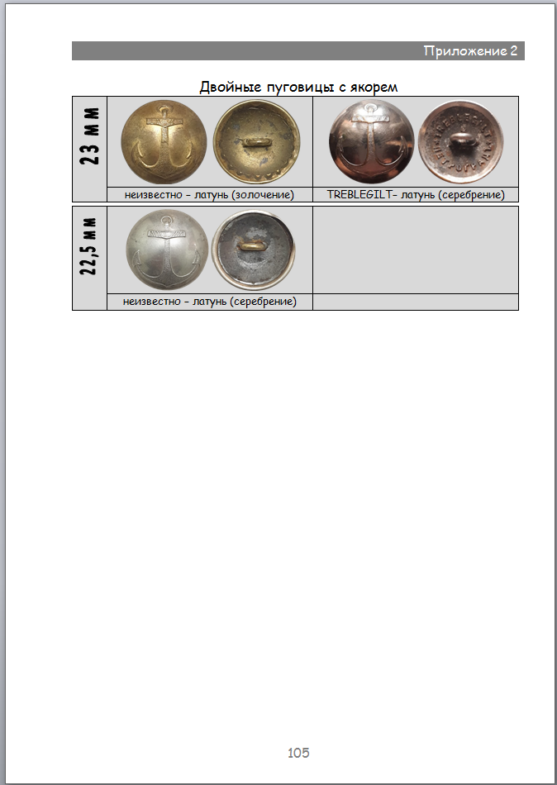Click the word 'TREBLEGILT' in the caption
557x785 pixels.
359,194
